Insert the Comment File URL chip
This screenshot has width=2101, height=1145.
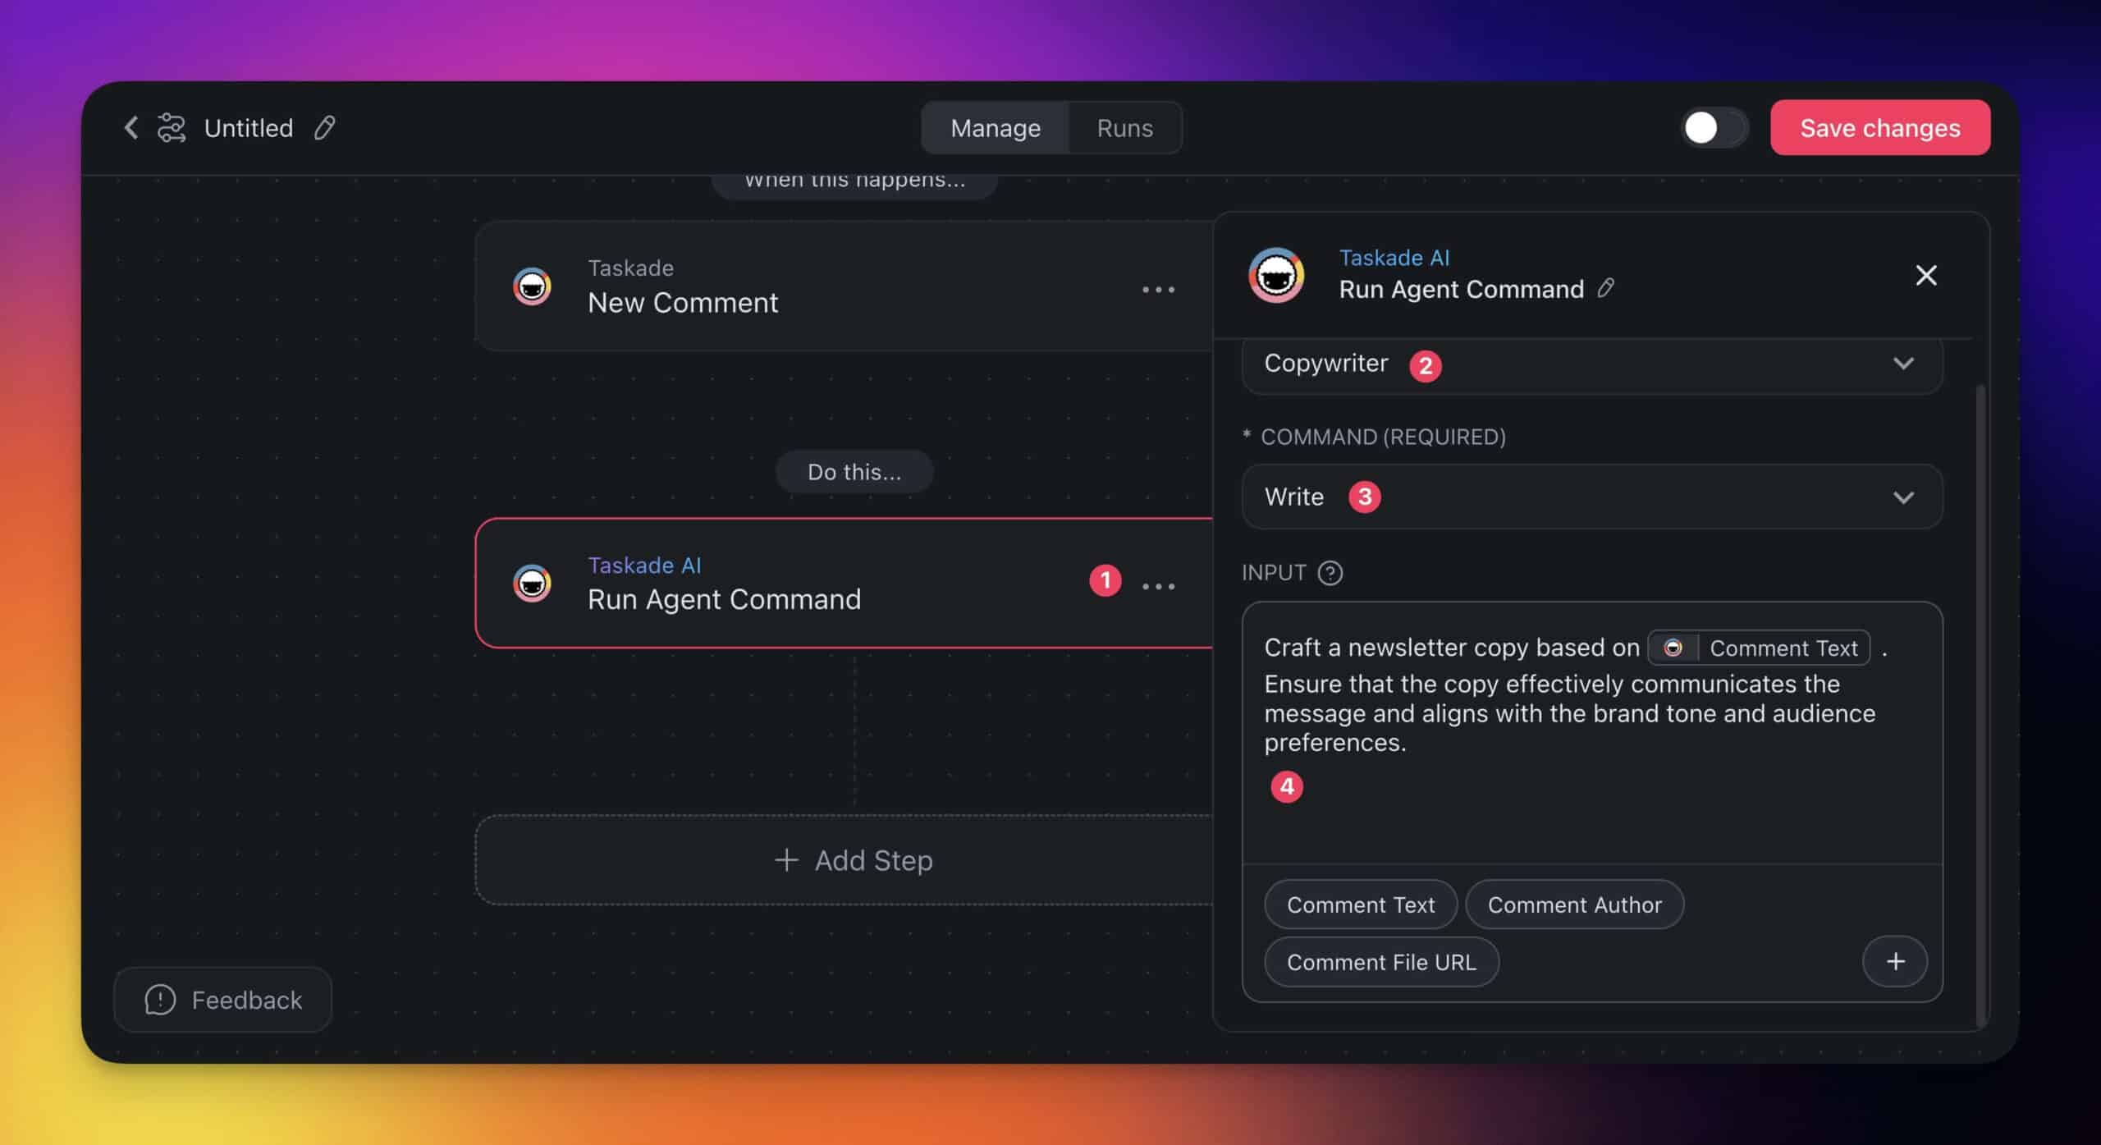pos(1380,962)
